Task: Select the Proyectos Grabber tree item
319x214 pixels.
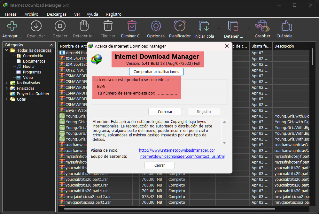Action: [30, 94]
